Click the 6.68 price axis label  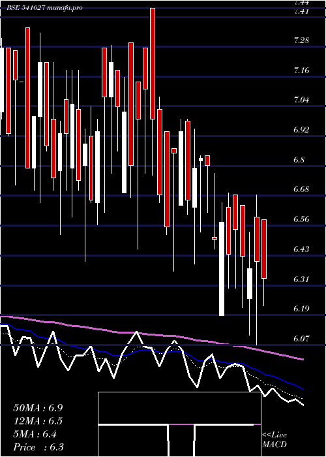[x=301, y=189]
